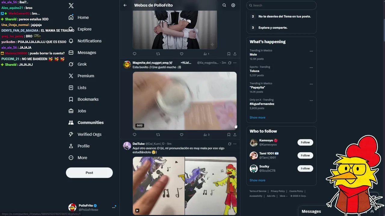
Task: Go back with the arrow icon
Action: point(125,5)
